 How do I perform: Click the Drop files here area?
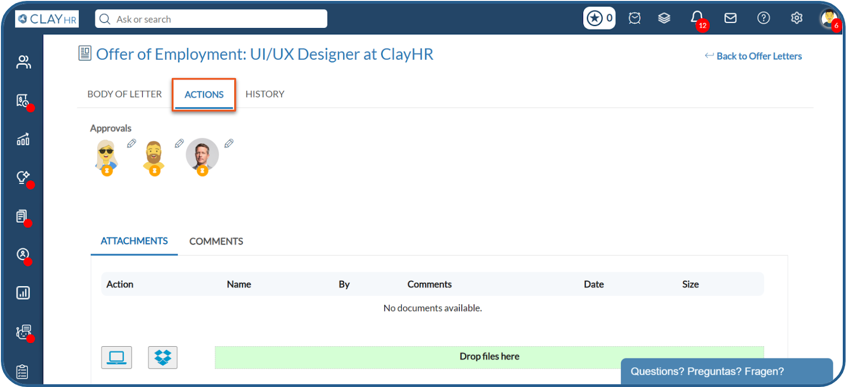click(489, 357)
